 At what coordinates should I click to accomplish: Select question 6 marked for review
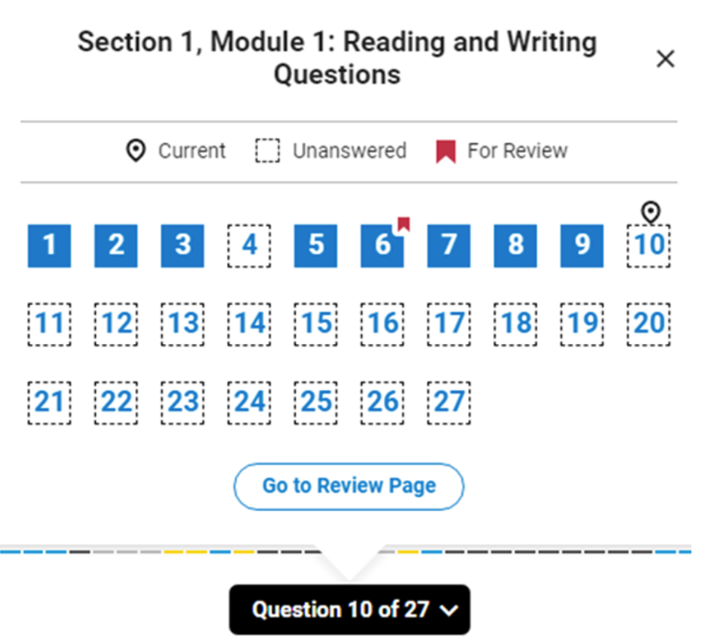(x=382, y=246)
